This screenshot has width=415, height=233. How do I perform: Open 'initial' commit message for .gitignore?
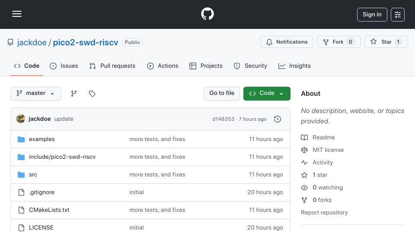click(x=137, y=192)
